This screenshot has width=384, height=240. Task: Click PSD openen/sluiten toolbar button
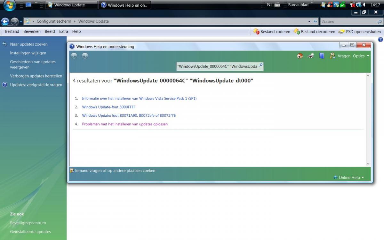(x=360, y=31)
